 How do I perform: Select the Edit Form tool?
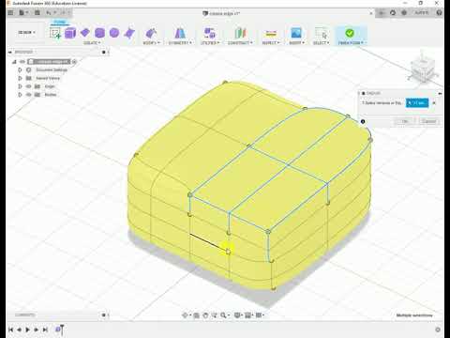151,33
